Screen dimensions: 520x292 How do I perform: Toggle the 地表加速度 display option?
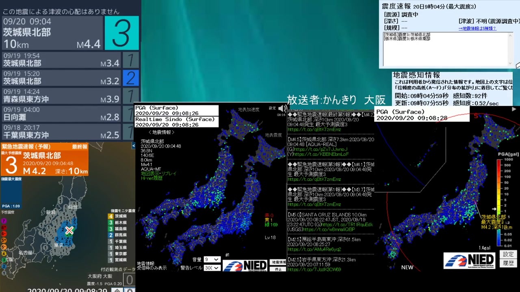tap(248, 109)
